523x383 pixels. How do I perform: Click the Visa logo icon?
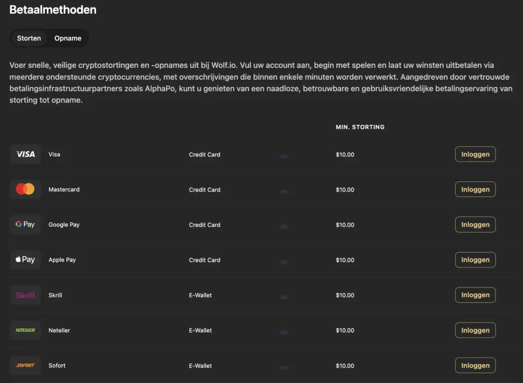pos(26,154)
